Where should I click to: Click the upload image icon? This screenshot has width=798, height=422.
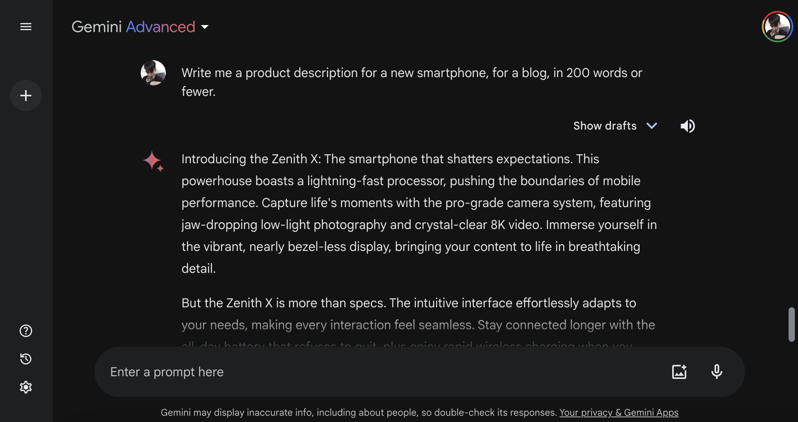pos(679,372)
